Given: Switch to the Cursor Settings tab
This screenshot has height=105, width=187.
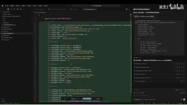Looking at the screenshot, I should 39,9.
